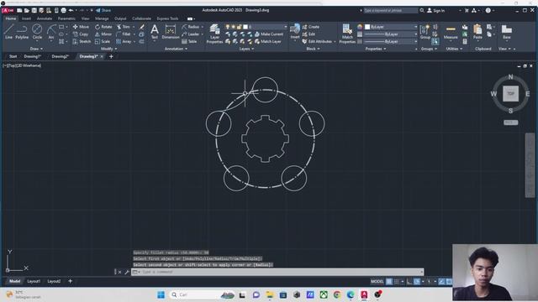Click the Match Layer button

(267, 41)
